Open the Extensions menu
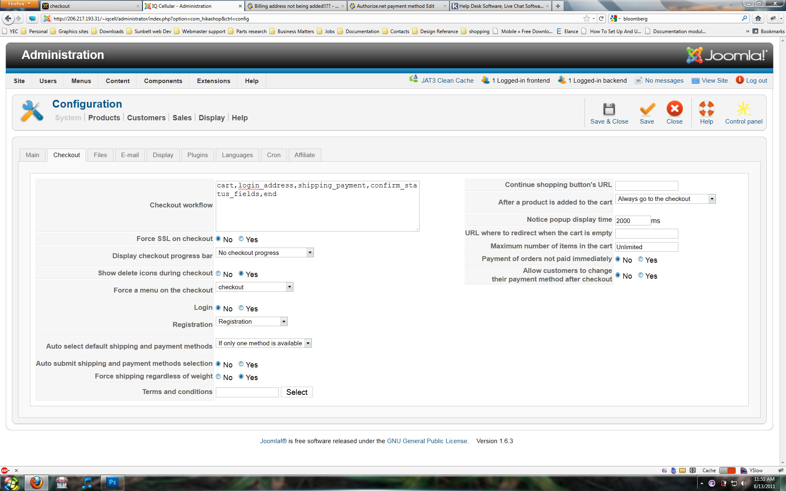Screen dimensions: 786x491 213,81
